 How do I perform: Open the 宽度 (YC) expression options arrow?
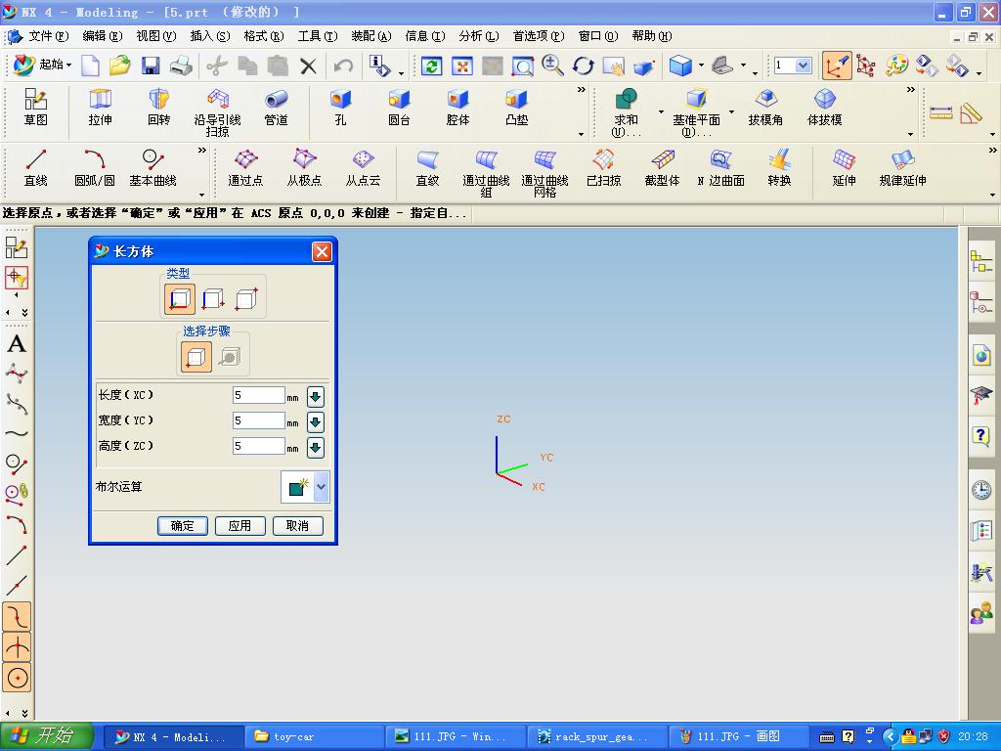(x=316, y=422)
